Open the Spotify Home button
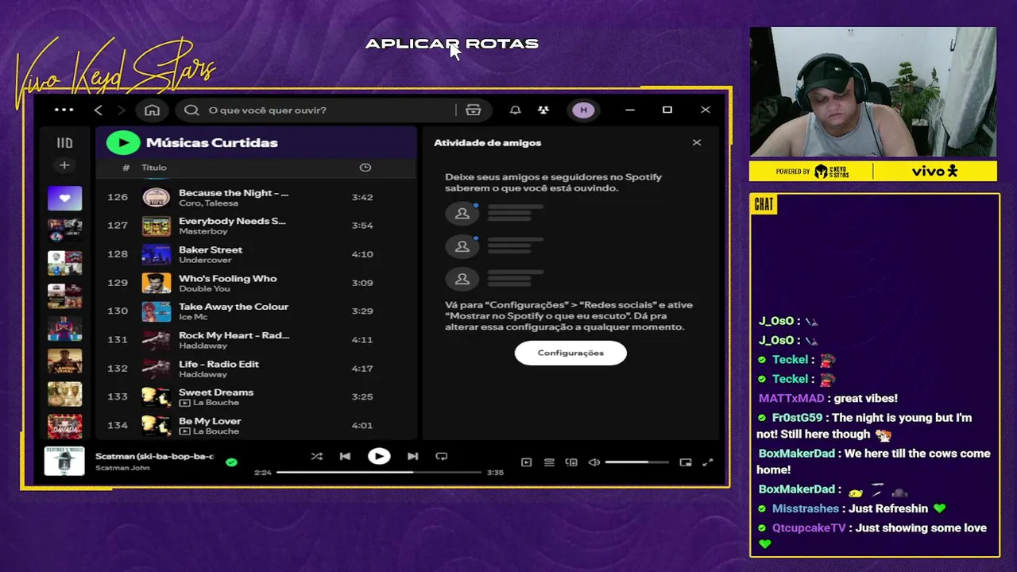 [x=152, y=110]
